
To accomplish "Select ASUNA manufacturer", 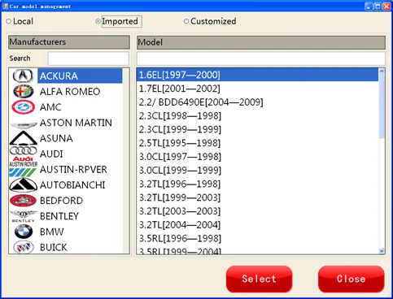I will 56,138.
